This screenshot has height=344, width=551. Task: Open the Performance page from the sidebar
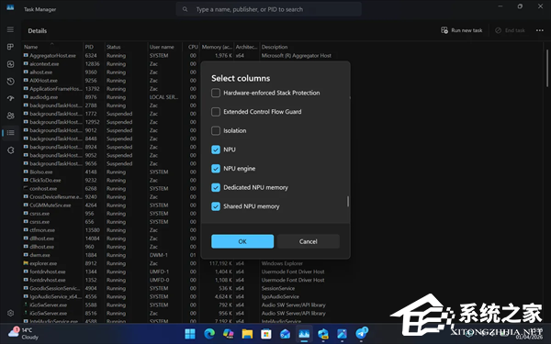(x=10, y=64)
